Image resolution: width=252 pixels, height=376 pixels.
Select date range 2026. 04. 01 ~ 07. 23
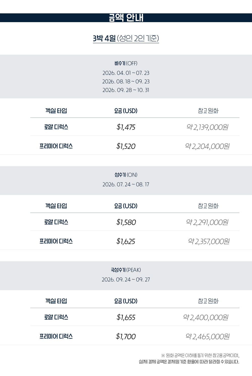coord(126,73)
